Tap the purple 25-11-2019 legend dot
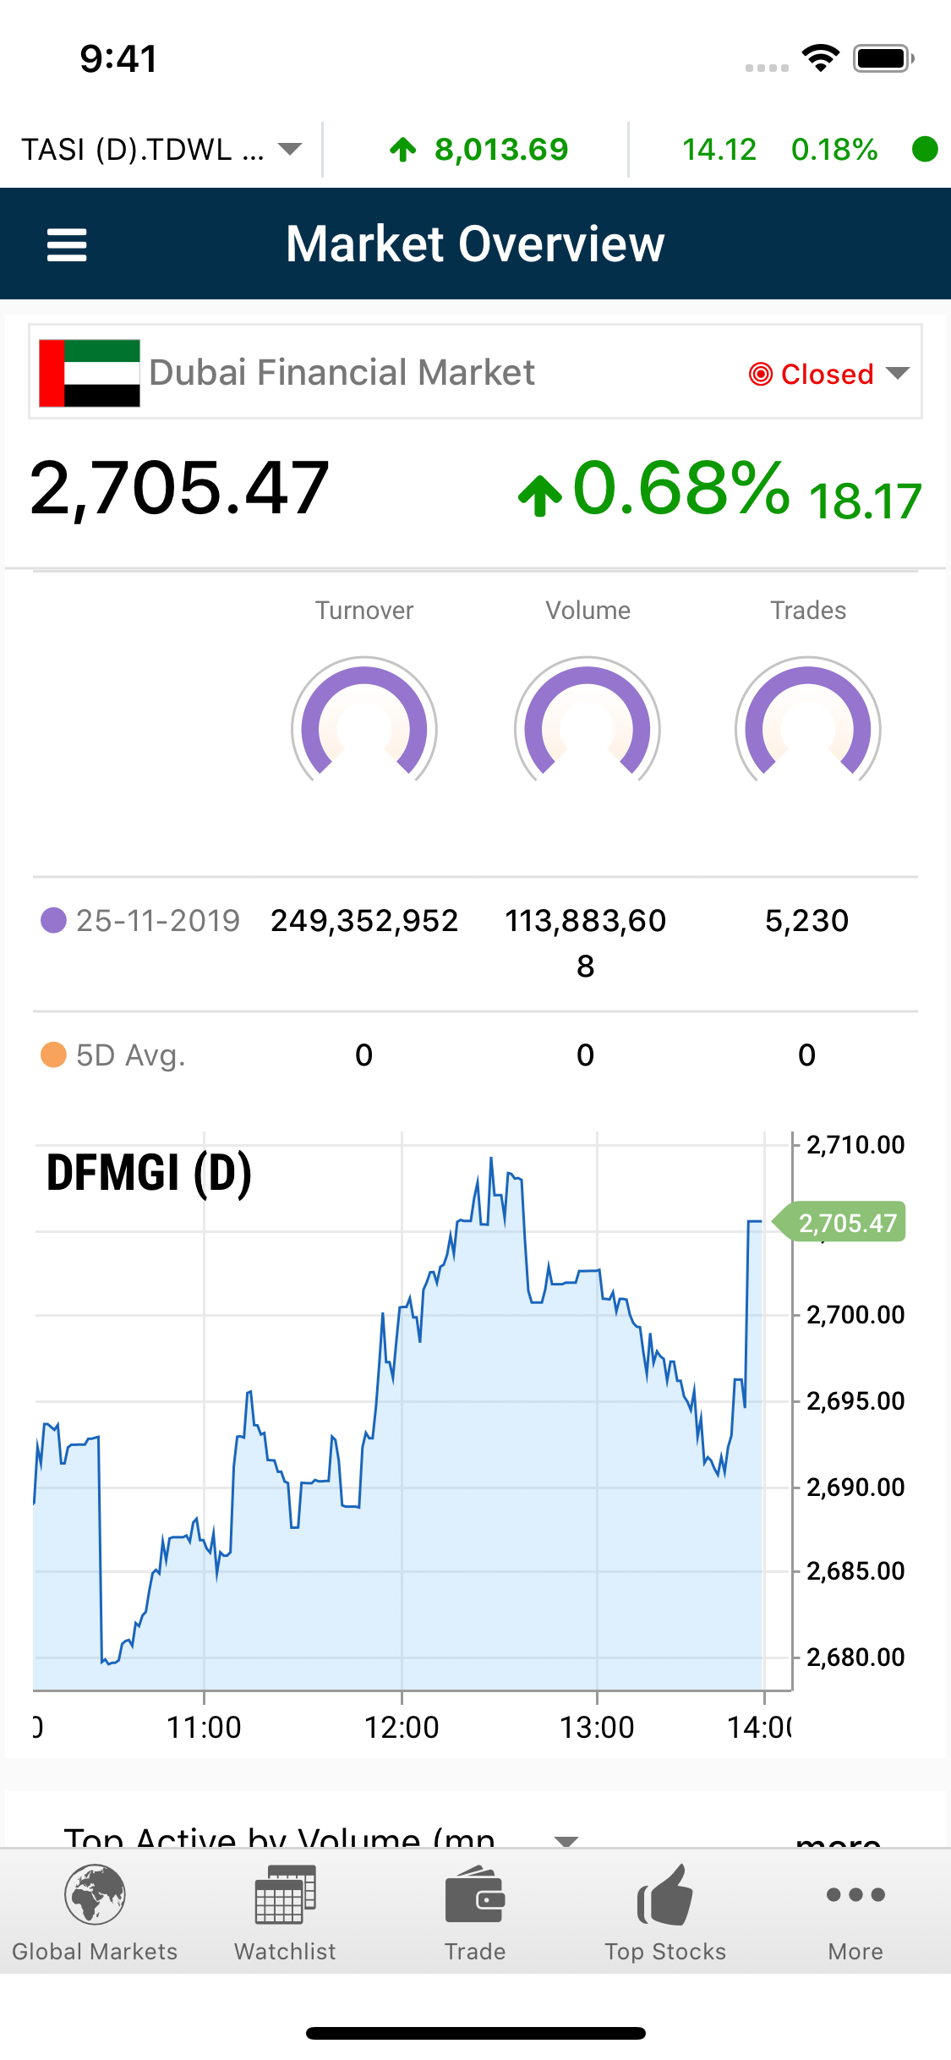This screenshot has height=2060, width=951. [54, 920]
